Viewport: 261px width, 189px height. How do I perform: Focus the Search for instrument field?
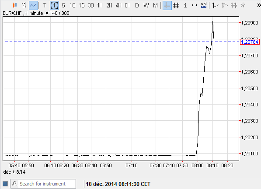tap(43, 184)
